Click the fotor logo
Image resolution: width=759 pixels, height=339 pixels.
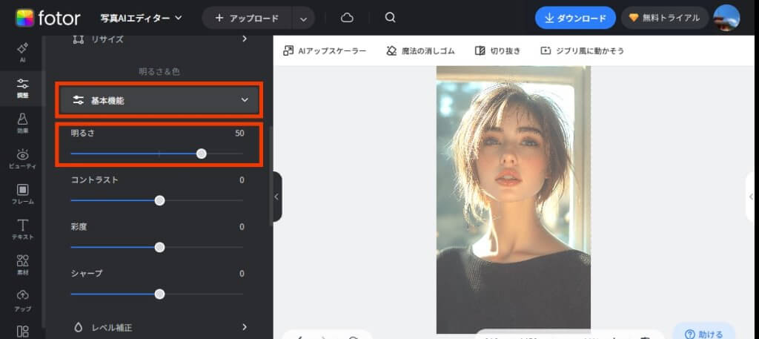[47, 18]
